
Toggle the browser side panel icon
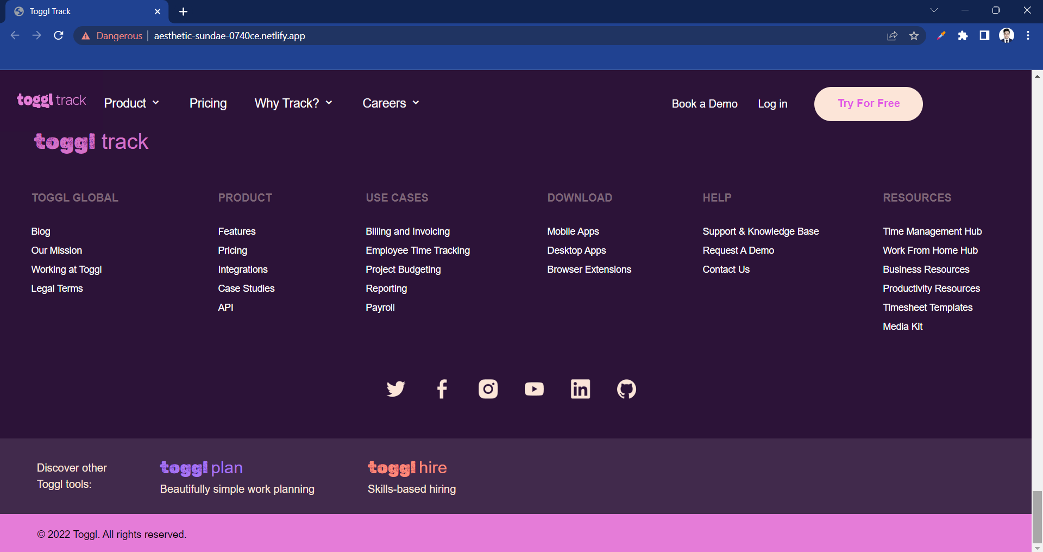[984, 36]
